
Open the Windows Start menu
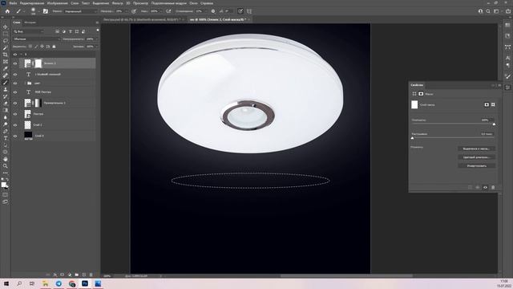coord(6,283)
